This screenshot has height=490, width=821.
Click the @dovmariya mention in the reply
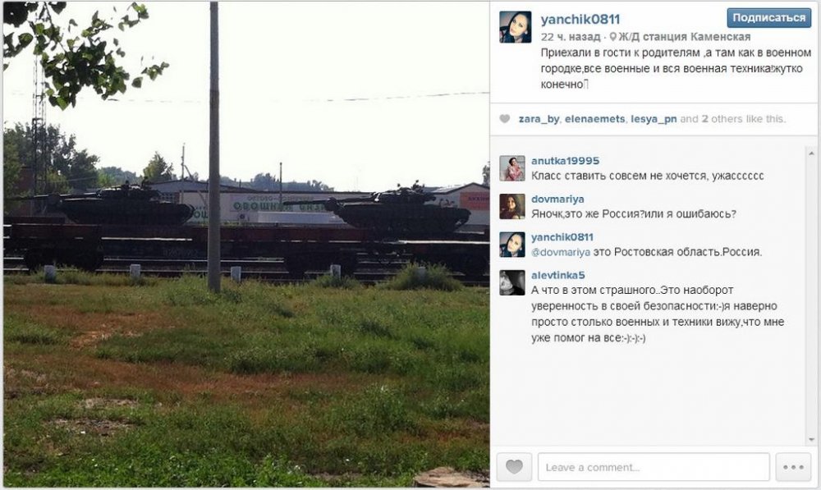click(561, 252)
